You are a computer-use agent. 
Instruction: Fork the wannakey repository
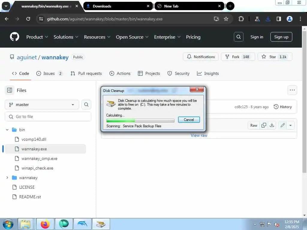click(x=238, y=57)
